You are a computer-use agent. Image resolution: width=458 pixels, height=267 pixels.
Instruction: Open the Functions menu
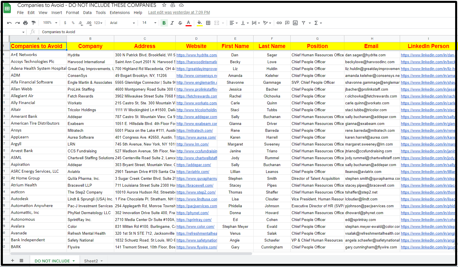(x=318, y=23)
